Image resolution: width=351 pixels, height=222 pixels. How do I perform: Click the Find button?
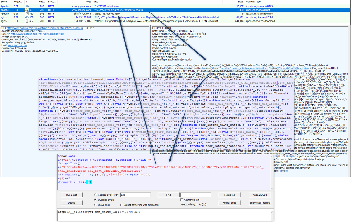pyautogui.click(x=168, y=195)
